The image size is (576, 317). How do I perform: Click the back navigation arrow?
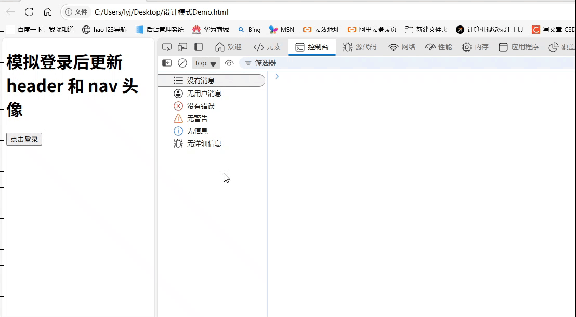[x=10, y=12]
